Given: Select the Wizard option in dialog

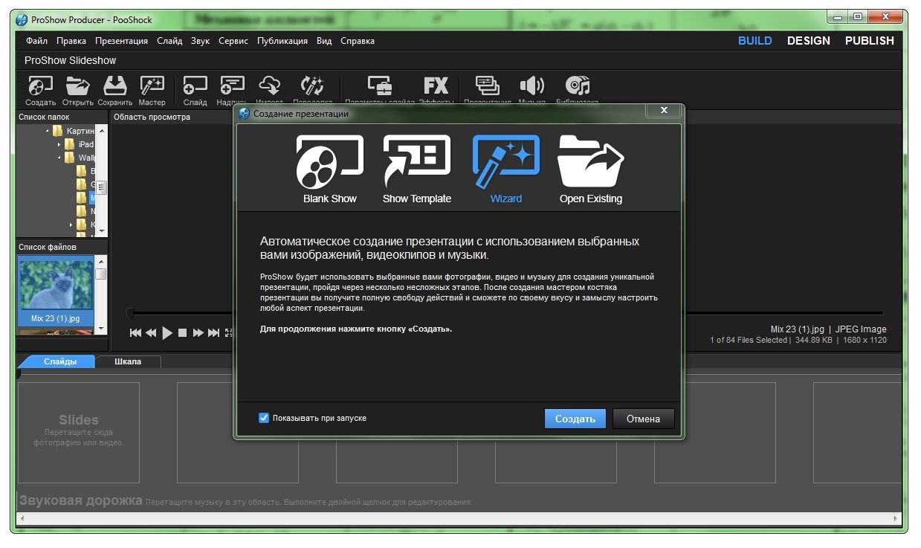Looking at the screenshot, I should 505,168.
